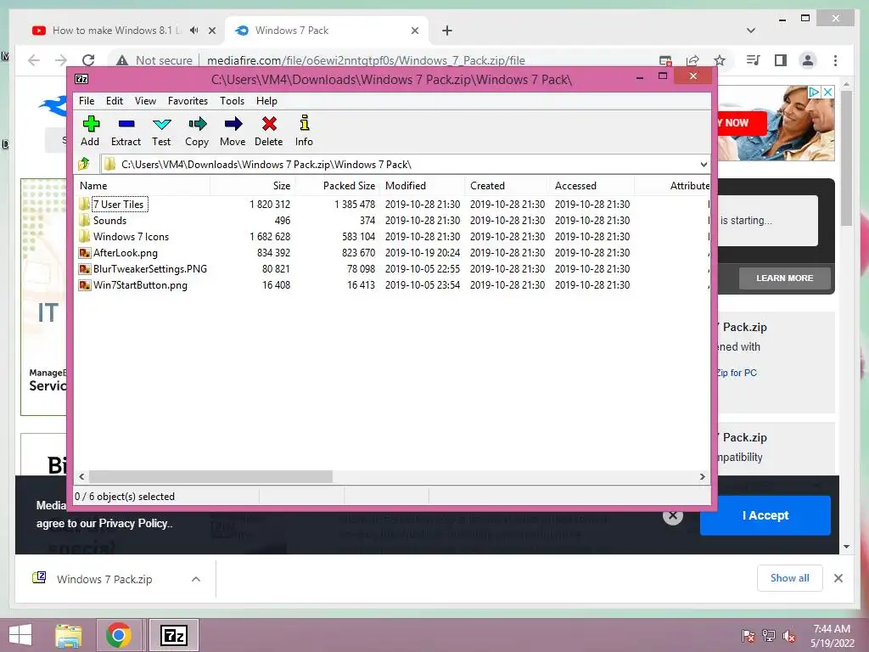Click the mediafire URL address bar
This screenshot has width=869, height=652.
tap(366, 60)
